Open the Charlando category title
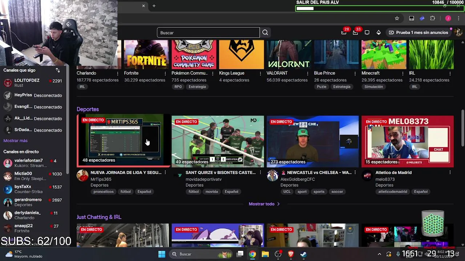 (86, 73)
